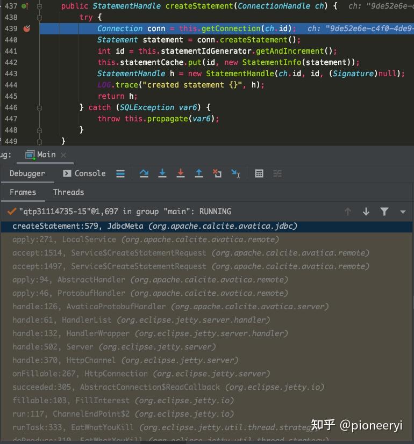Viewport: 414px width, 444px height.
Task: Click the override marker on line 437
Action: [x=25, y=6]
